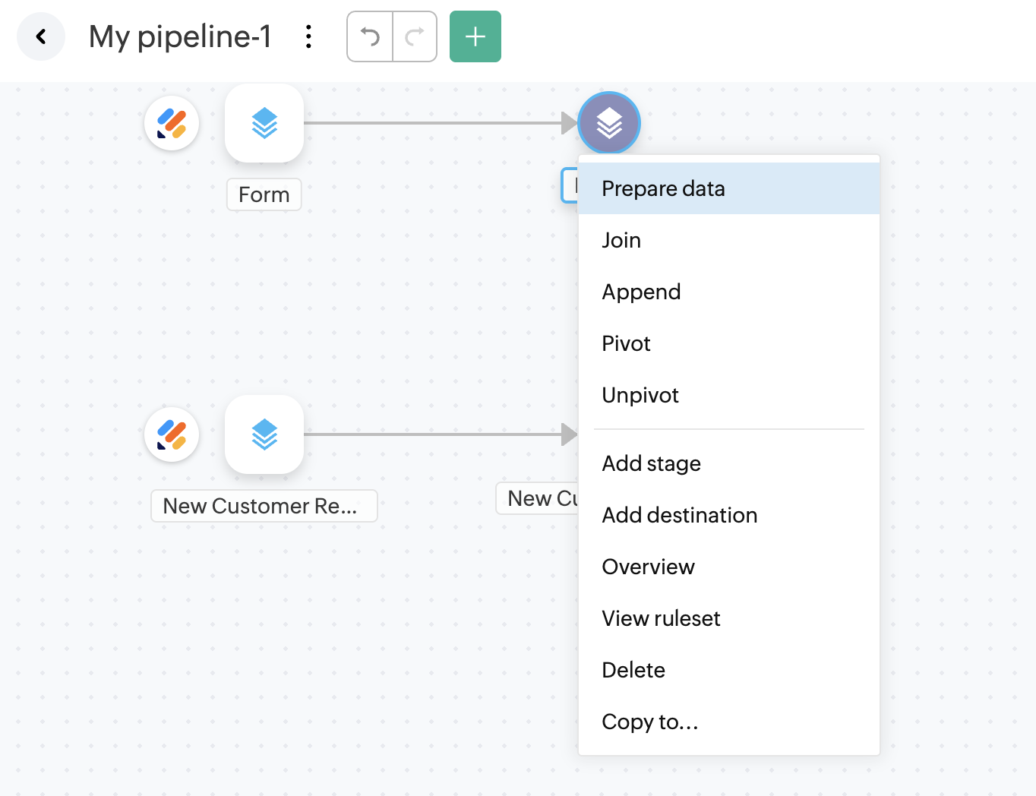The image size is (1036, 796).
Task: Click the My pipeline-1 title
Action: point(180,36)
